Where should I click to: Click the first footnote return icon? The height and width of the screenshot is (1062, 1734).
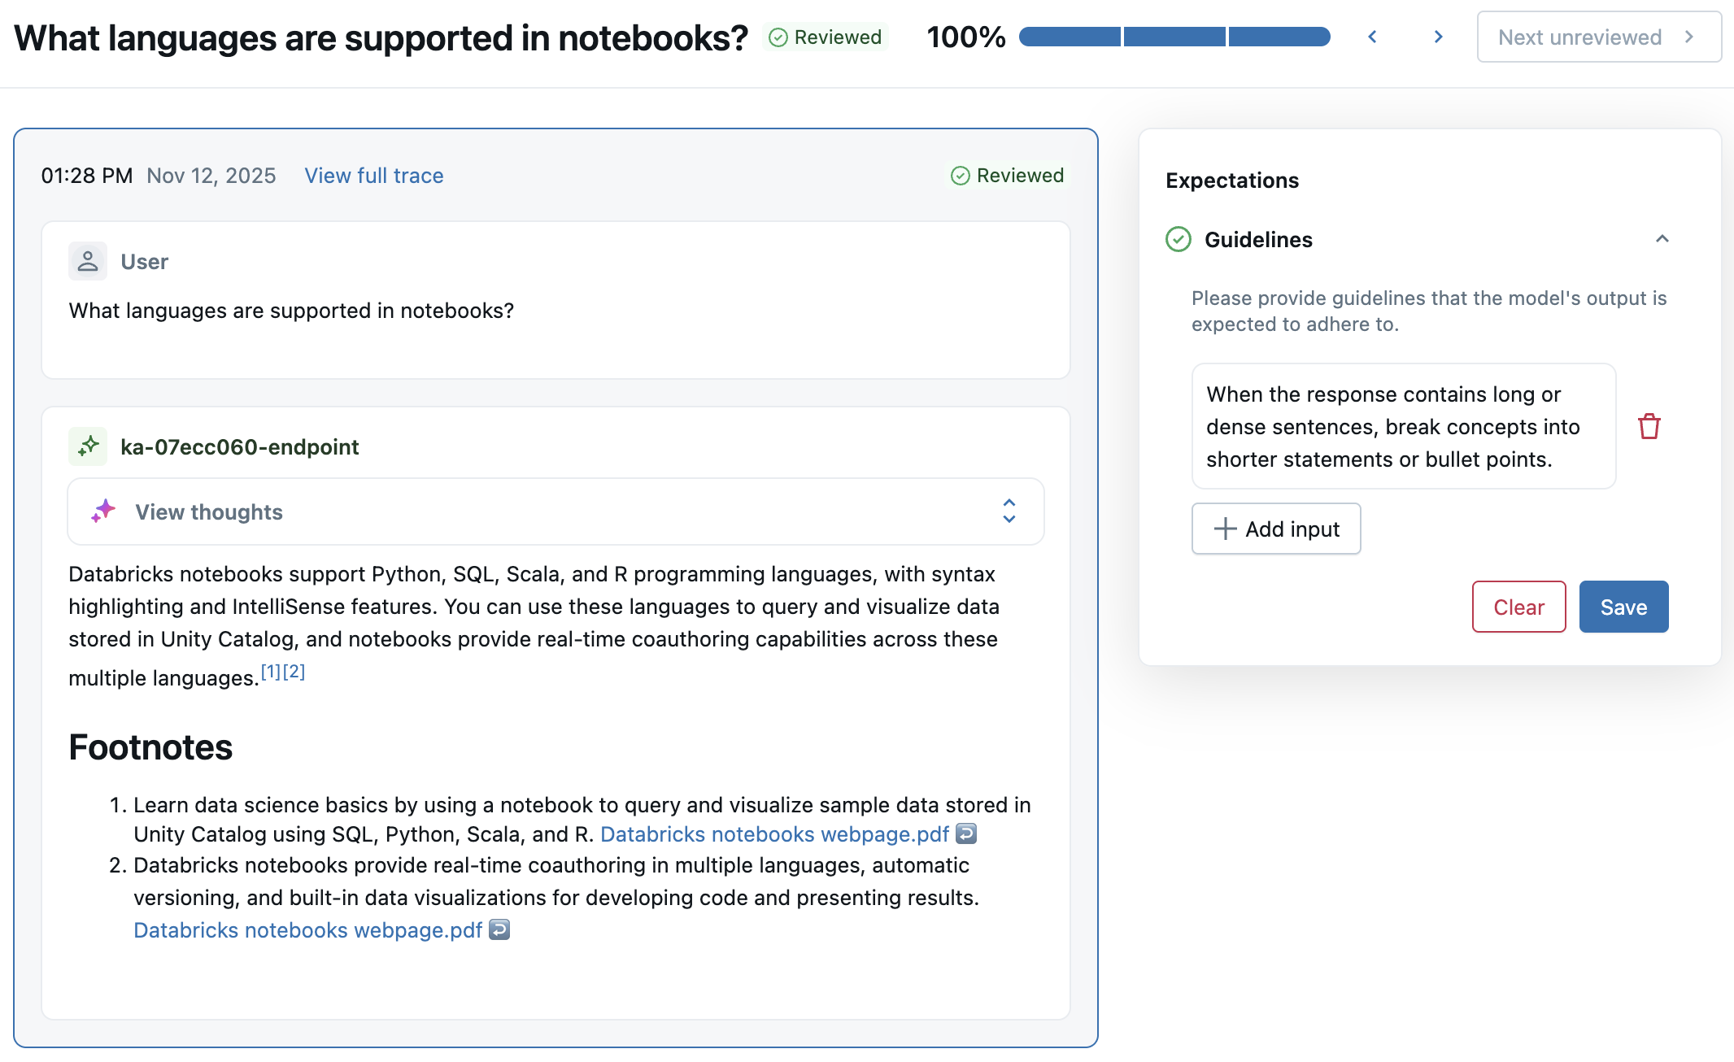coord(965,833)
